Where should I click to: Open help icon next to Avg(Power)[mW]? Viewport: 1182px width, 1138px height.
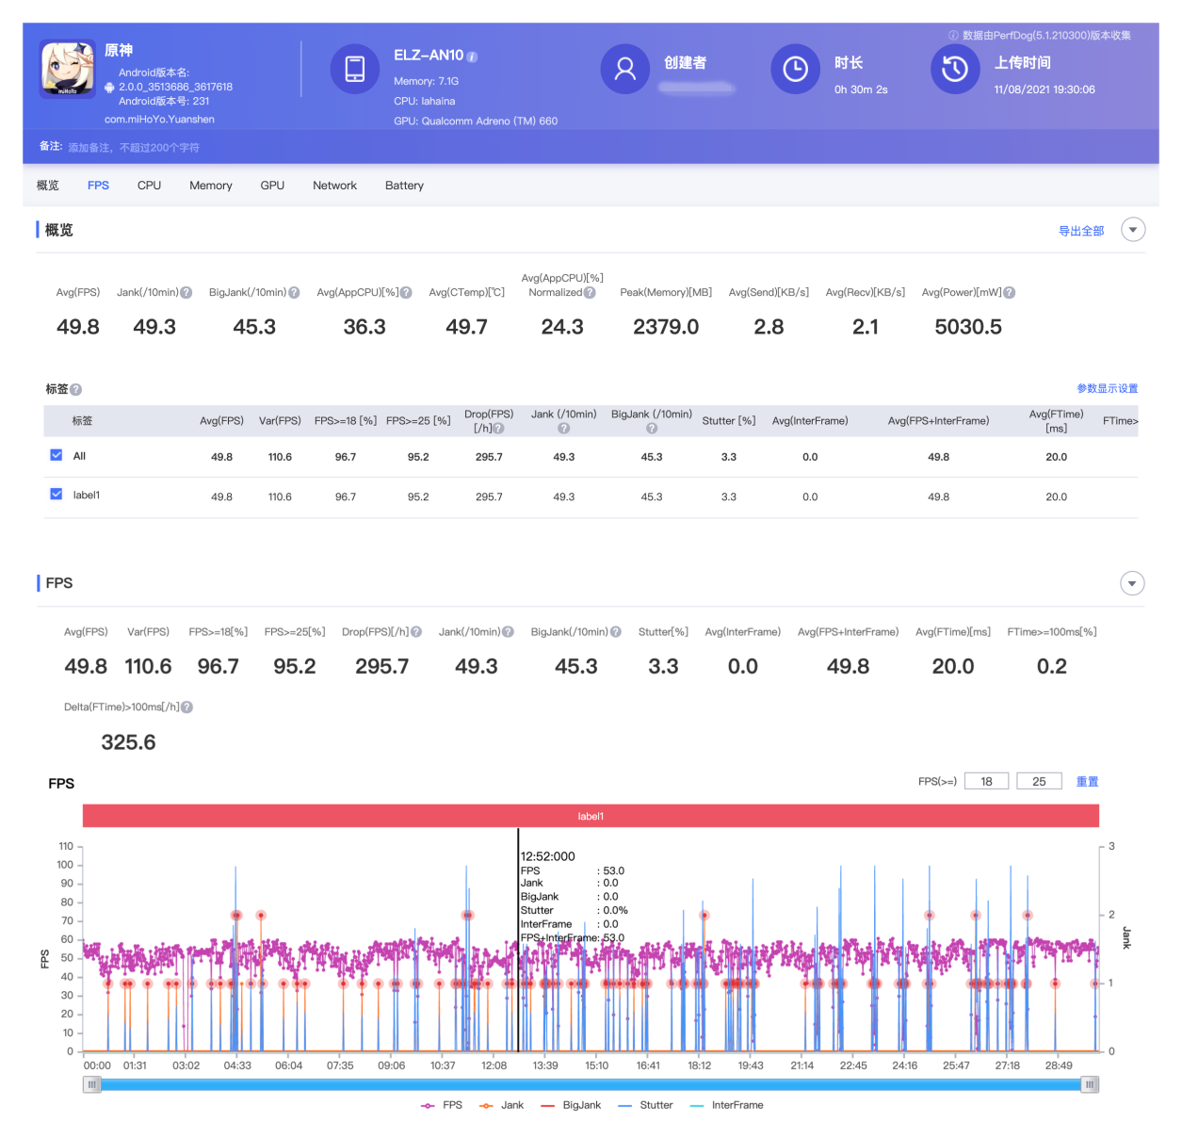1010,293
